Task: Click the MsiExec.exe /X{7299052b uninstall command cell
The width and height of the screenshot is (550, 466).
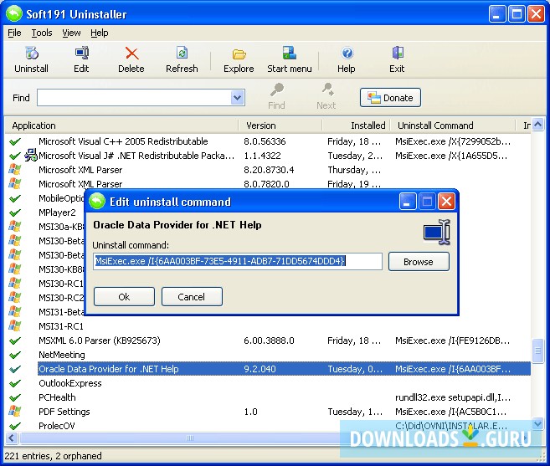Action: tap(453, 141)
